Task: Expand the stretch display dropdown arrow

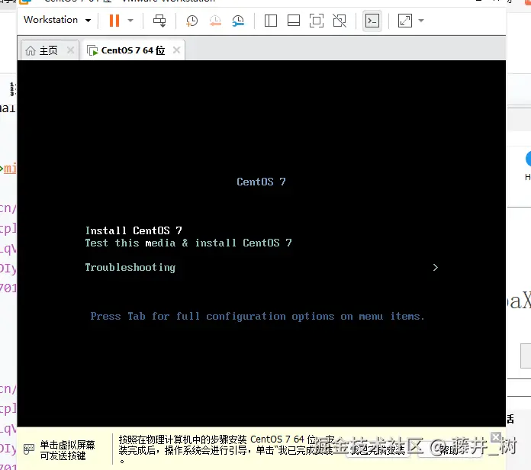Action: tap(421, 21)
